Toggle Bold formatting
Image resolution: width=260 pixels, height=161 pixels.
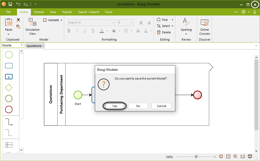coord(69,31)
